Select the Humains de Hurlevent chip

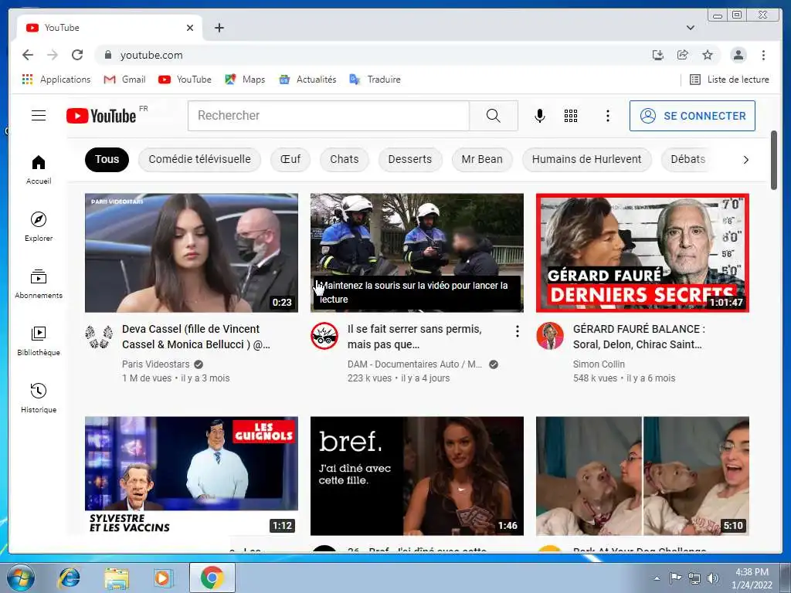tap(586, 159)
